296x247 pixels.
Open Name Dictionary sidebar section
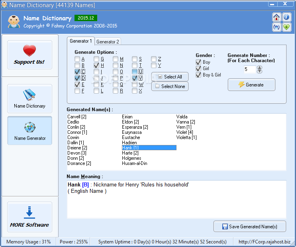[x=29, y=98]
